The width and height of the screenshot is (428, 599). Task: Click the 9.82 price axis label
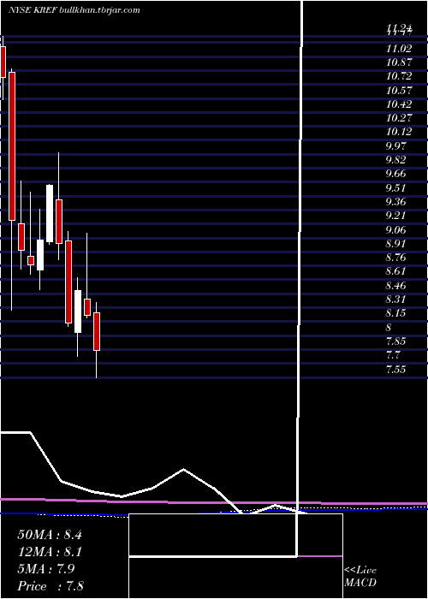point(396,160)
